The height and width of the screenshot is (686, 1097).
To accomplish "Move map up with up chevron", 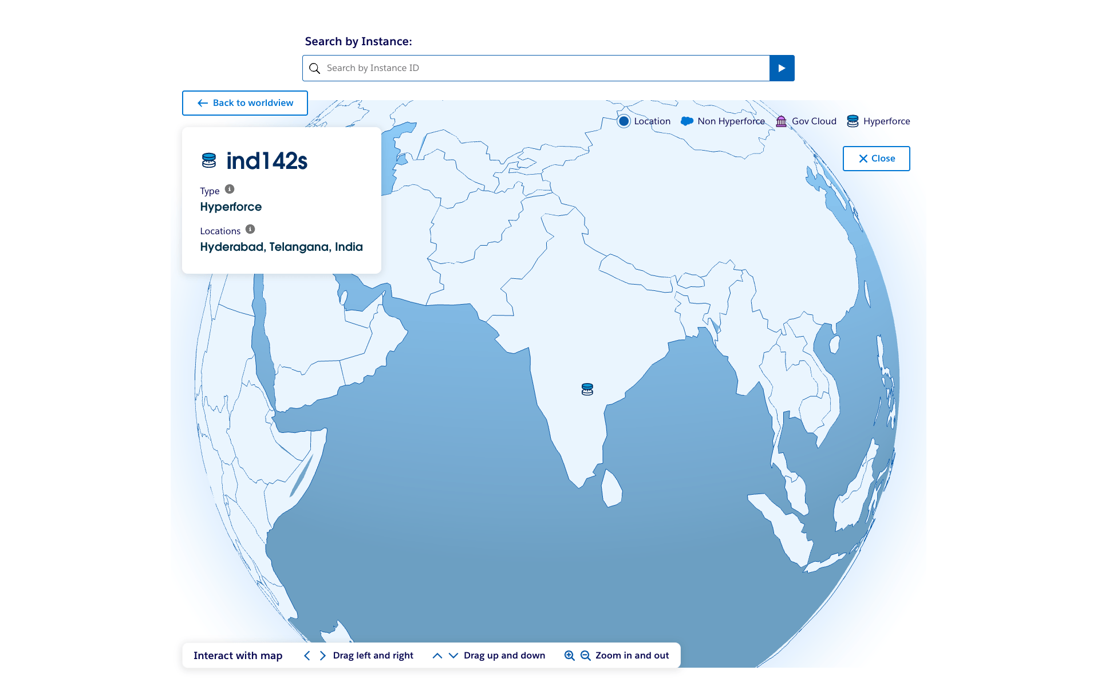I will click(437, 656).
